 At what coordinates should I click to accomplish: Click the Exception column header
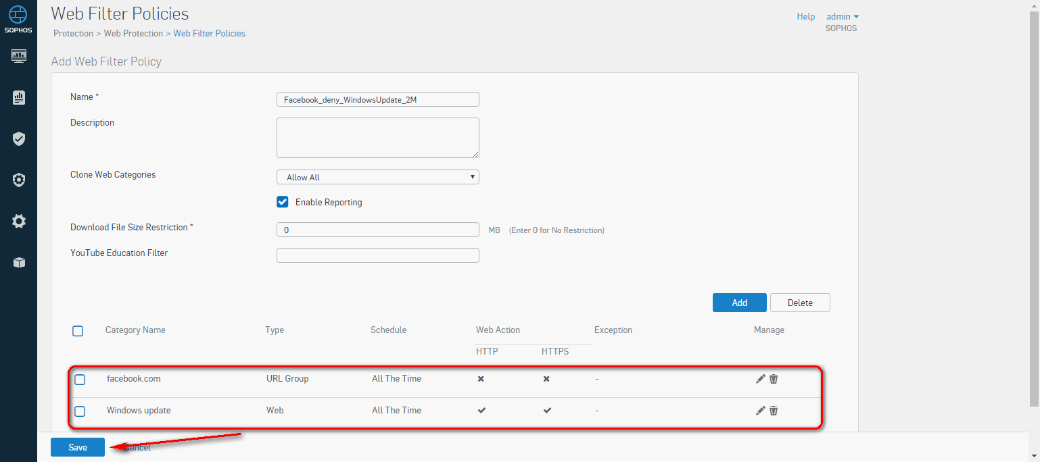(x=613, y=330)
